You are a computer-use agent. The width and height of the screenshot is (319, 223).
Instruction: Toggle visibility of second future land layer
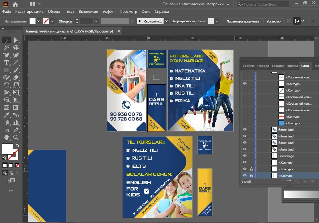point(245,136)
